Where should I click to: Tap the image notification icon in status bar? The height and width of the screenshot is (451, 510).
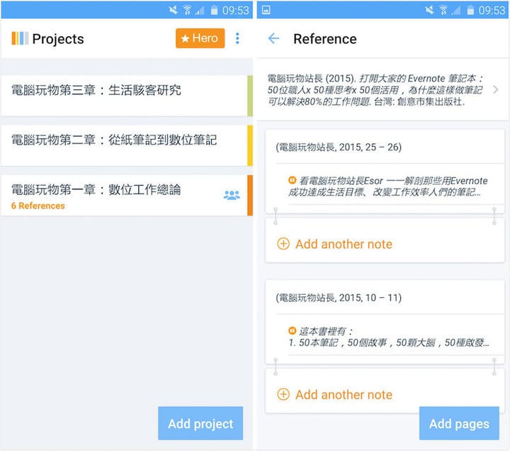[266, 10]
